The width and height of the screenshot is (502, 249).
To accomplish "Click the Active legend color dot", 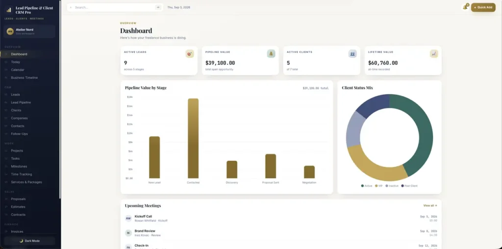I will [x=362, y=186].
